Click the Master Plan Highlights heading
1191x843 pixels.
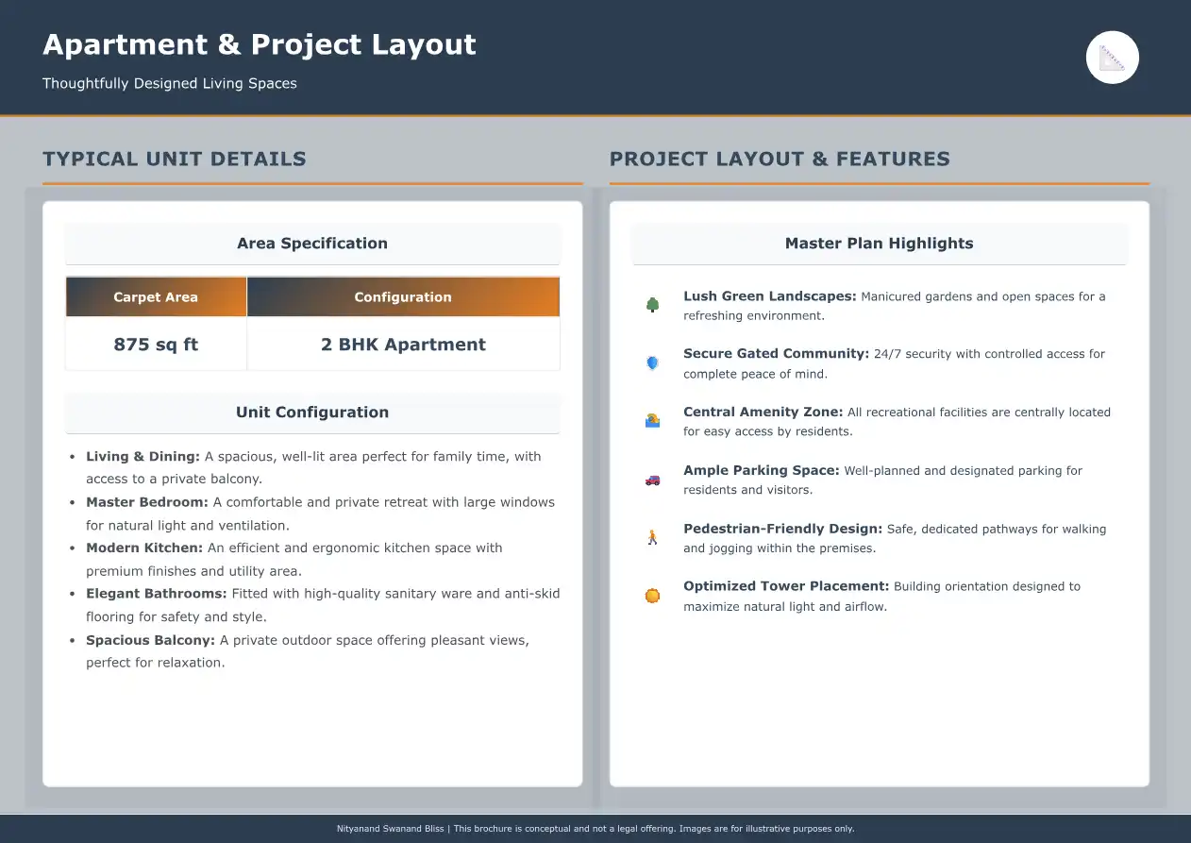click(879, 244)
